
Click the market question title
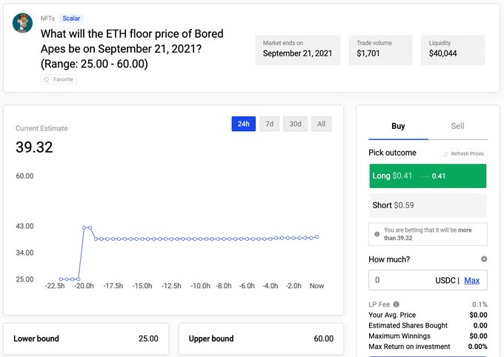[132, 49]
